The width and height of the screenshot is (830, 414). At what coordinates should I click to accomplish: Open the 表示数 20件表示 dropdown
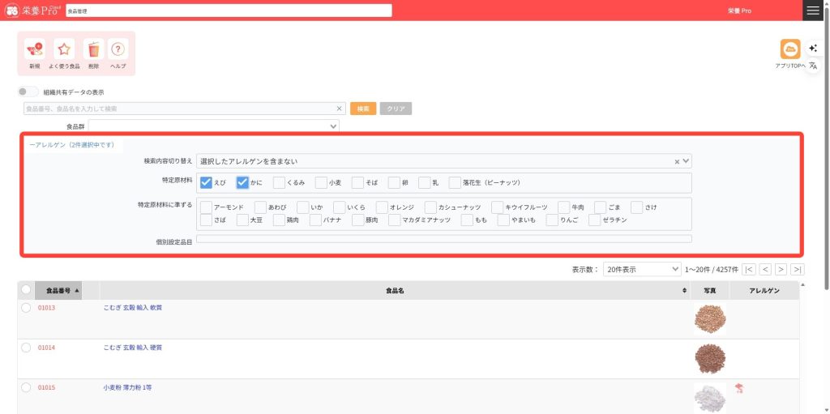point(641,270)
